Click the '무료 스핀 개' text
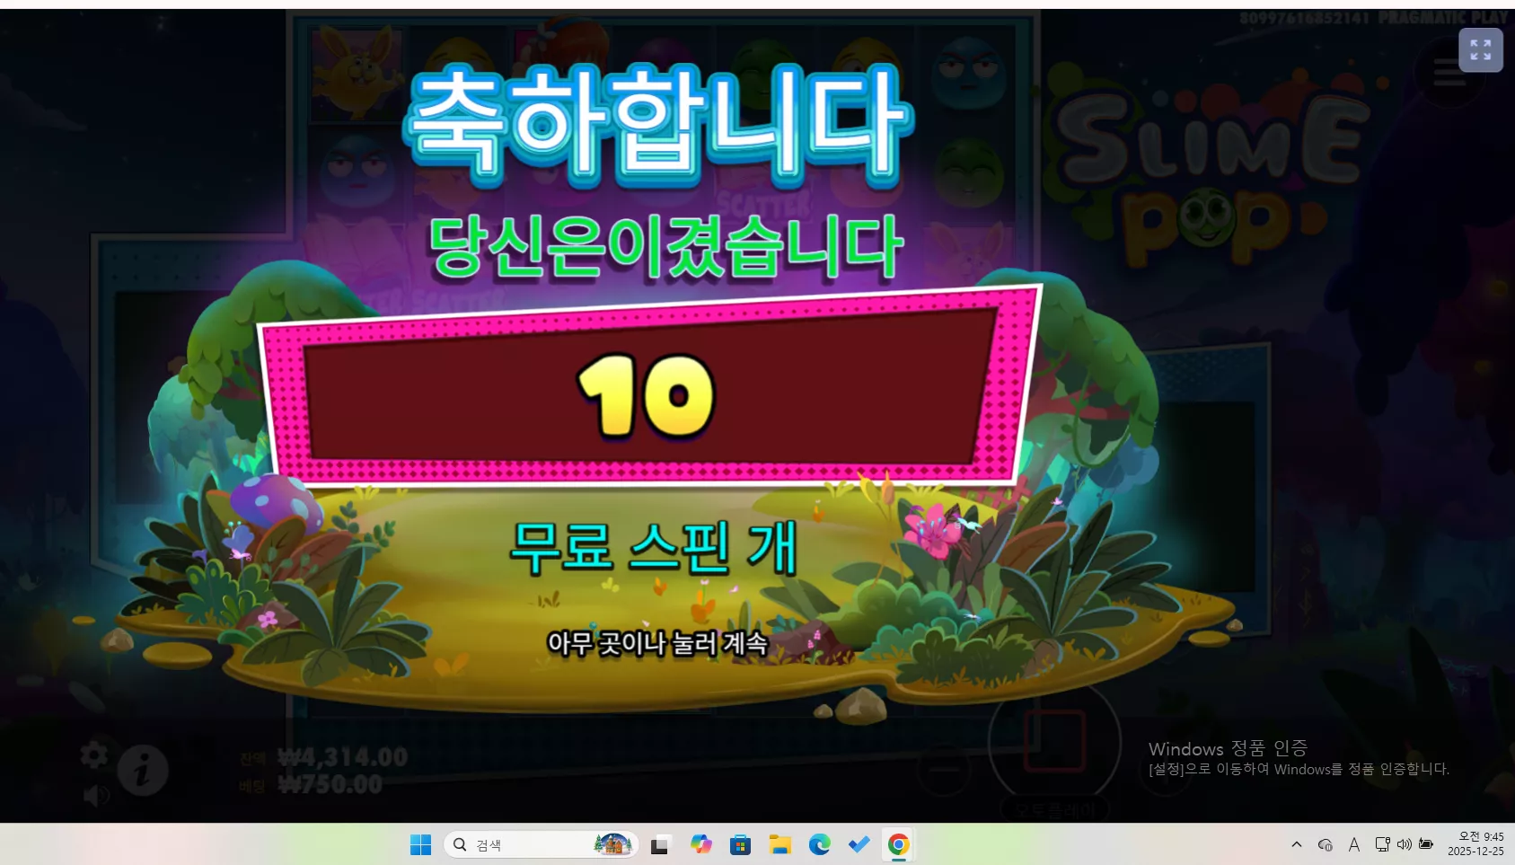 coord(654,547)
